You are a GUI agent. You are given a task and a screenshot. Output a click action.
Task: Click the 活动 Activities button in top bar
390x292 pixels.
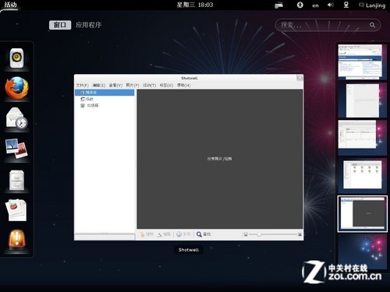click(x=10, y=5)
